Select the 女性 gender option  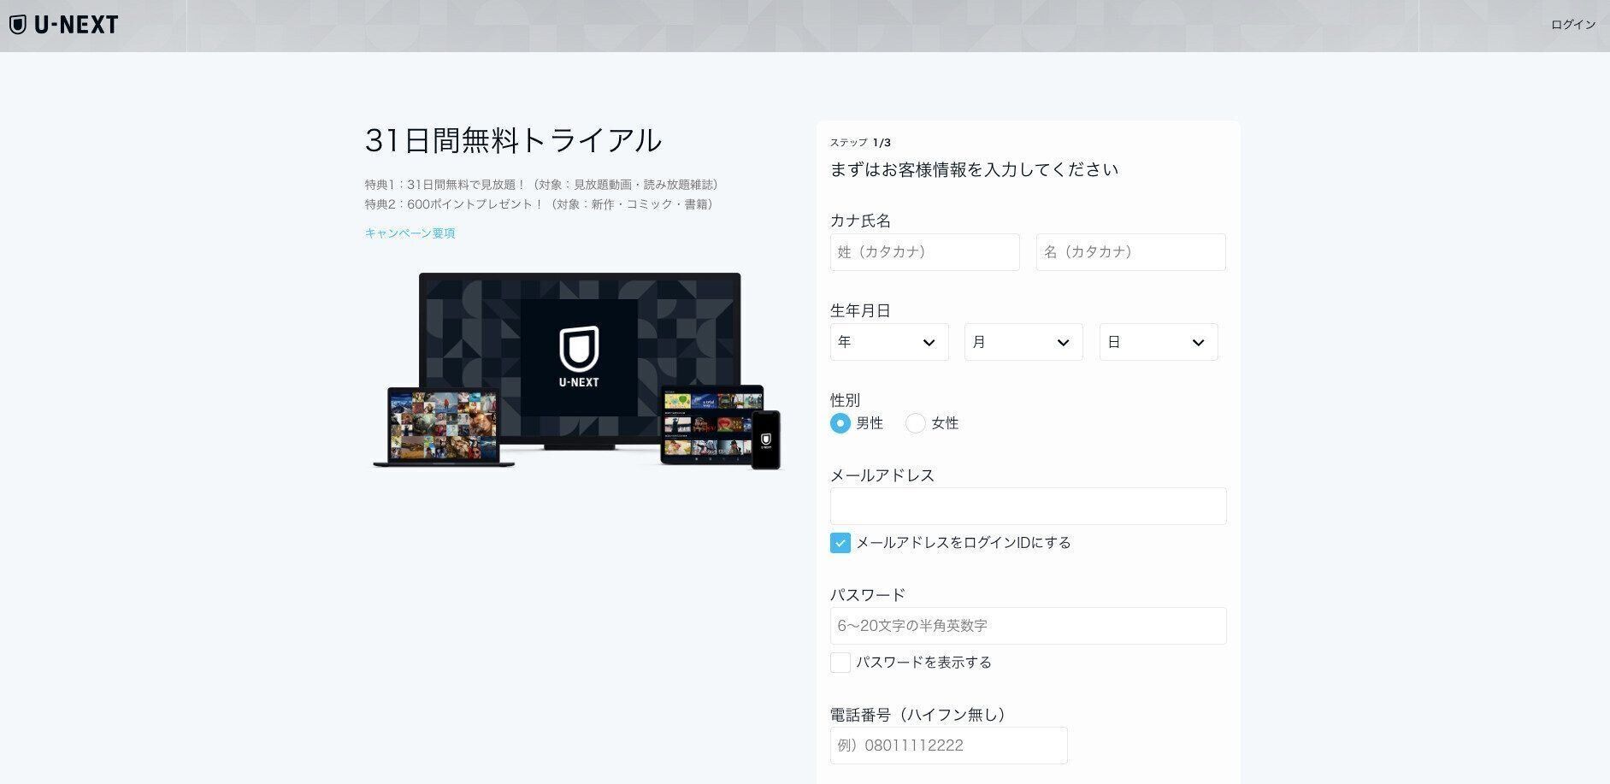(916, 423)
